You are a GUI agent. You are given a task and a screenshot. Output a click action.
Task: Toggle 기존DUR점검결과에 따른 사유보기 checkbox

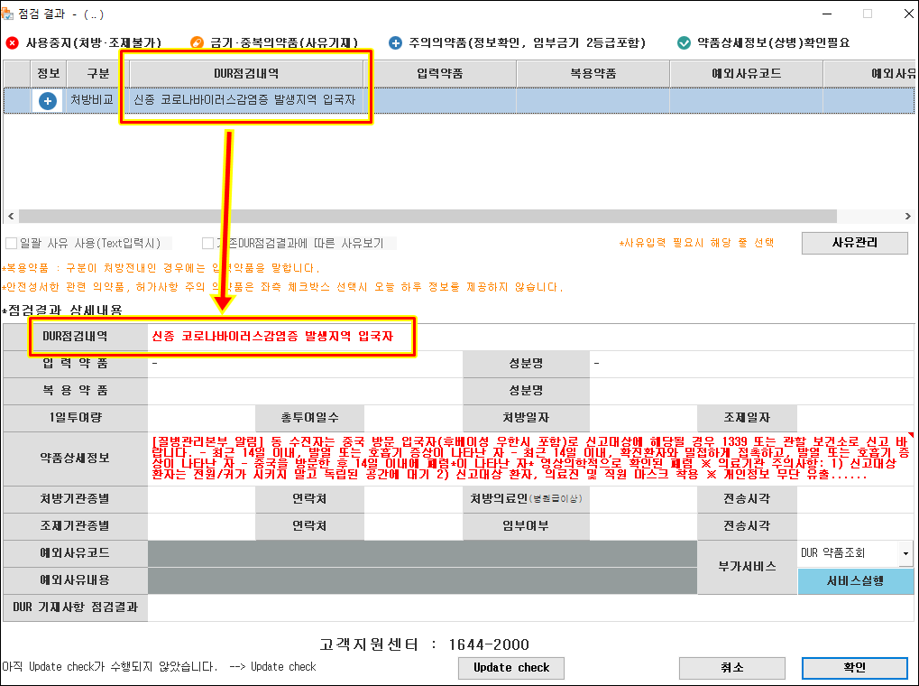208,243
